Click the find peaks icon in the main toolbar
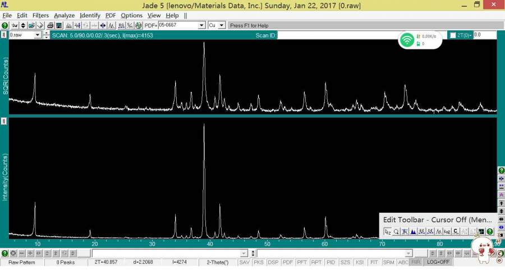This screenshot has height=270, width=505. [x=68, y=25]
